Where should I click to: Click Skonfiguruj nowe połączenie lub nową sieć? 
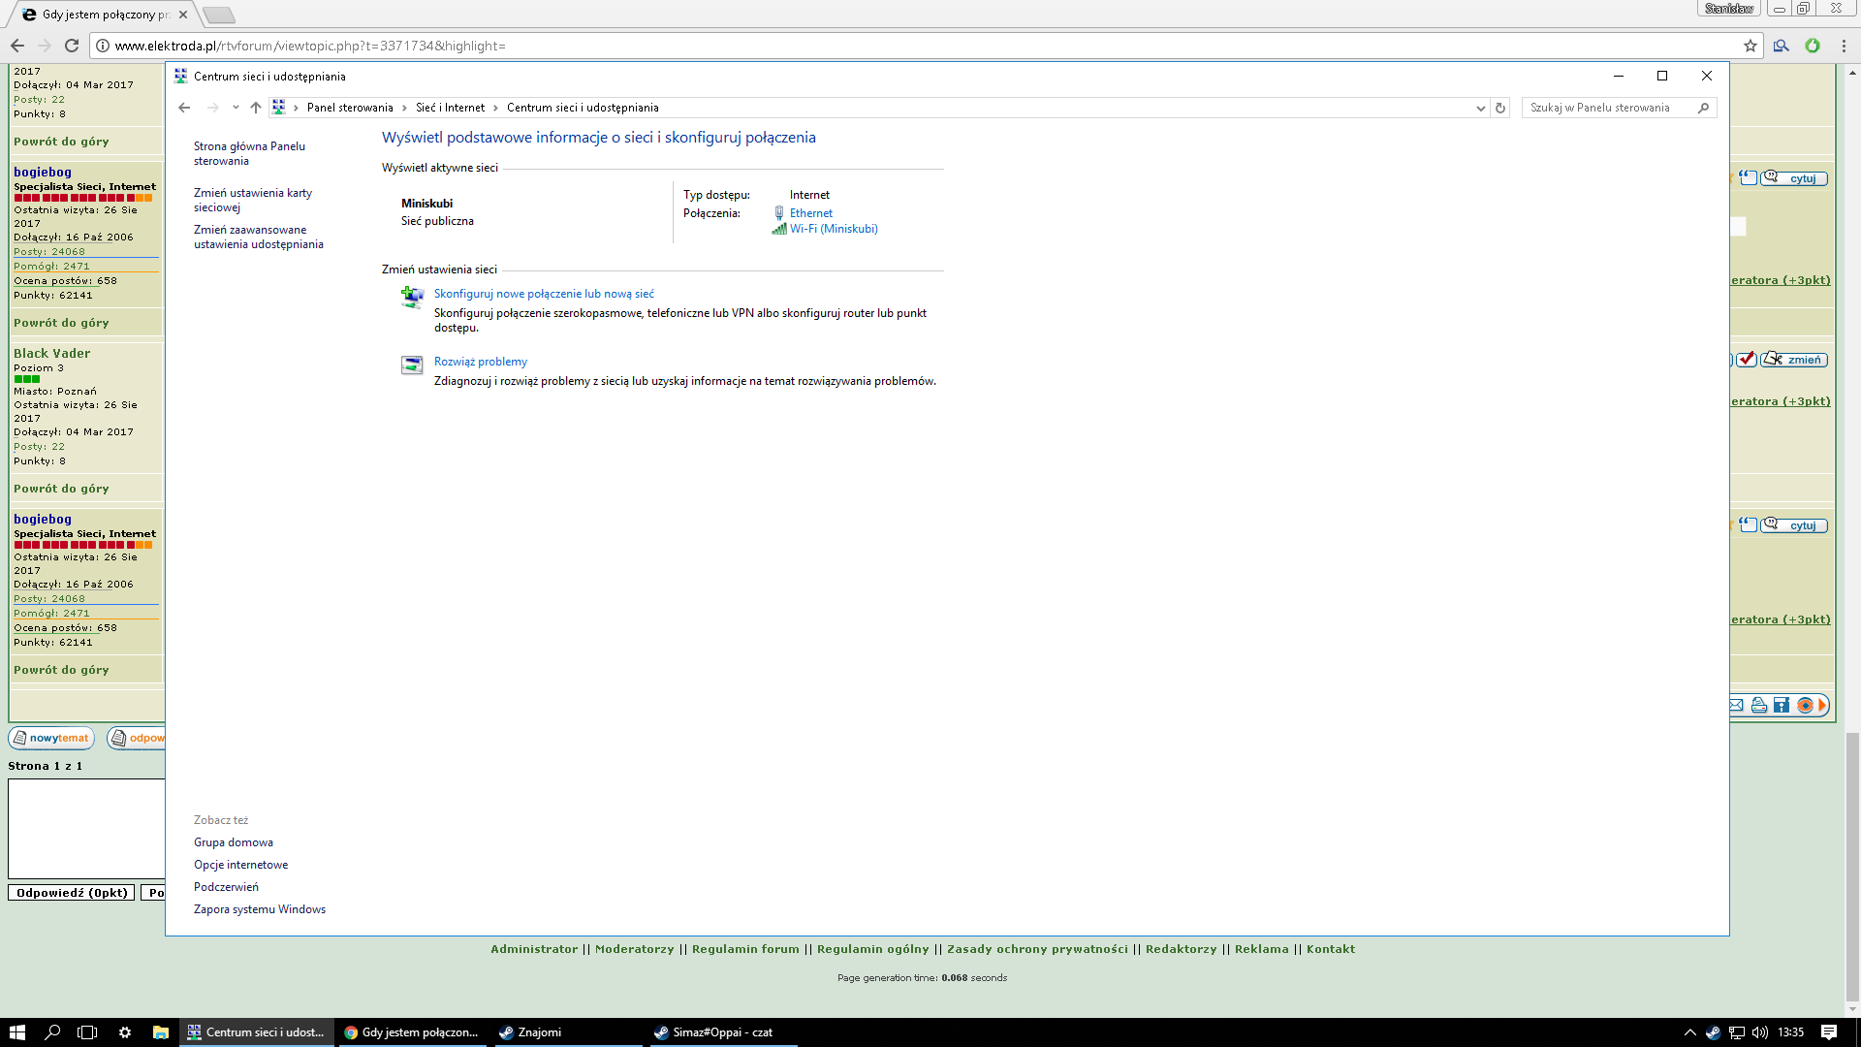[544, 294]
